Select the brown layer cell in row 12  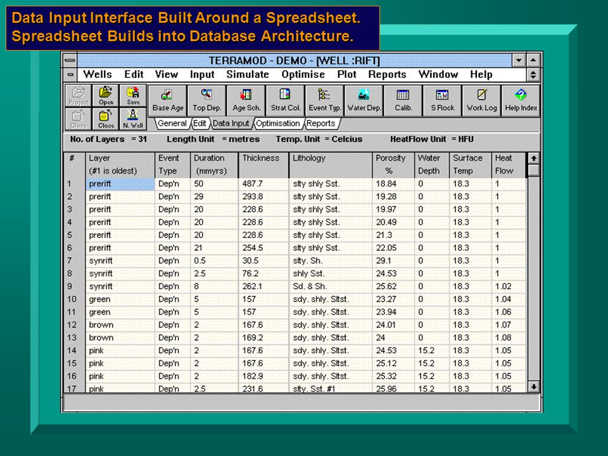point(120,324)
